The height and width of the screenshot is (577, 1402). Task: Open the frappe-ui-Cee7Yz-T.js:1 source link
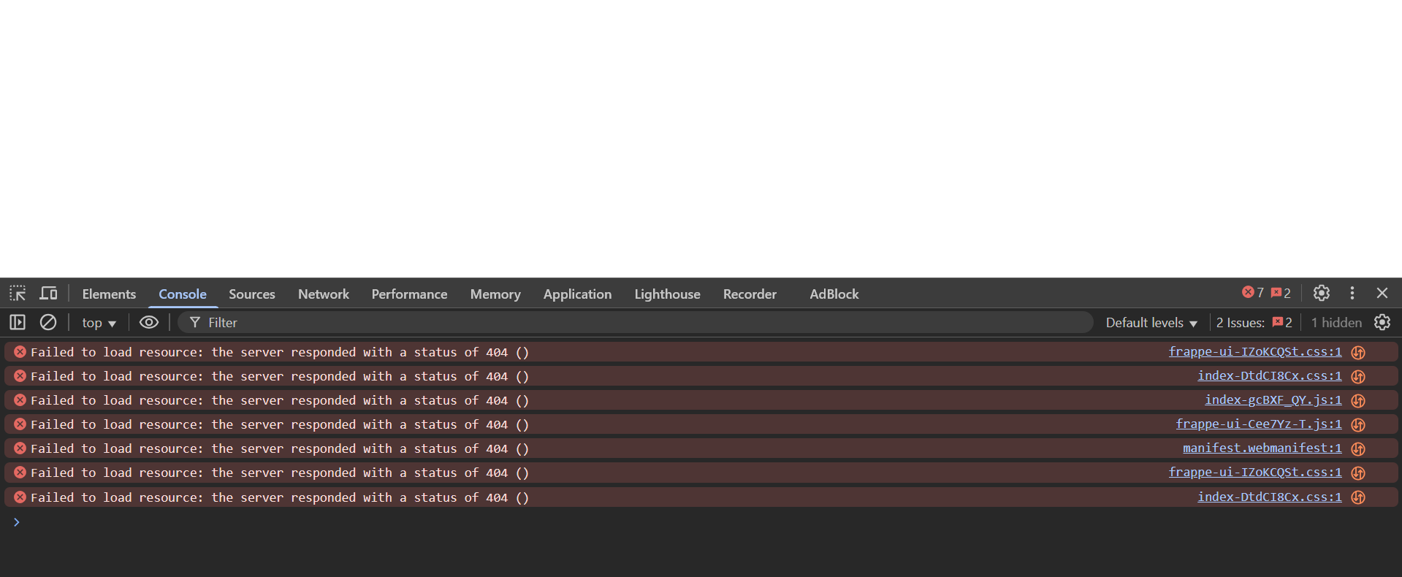pos(1258,424)
